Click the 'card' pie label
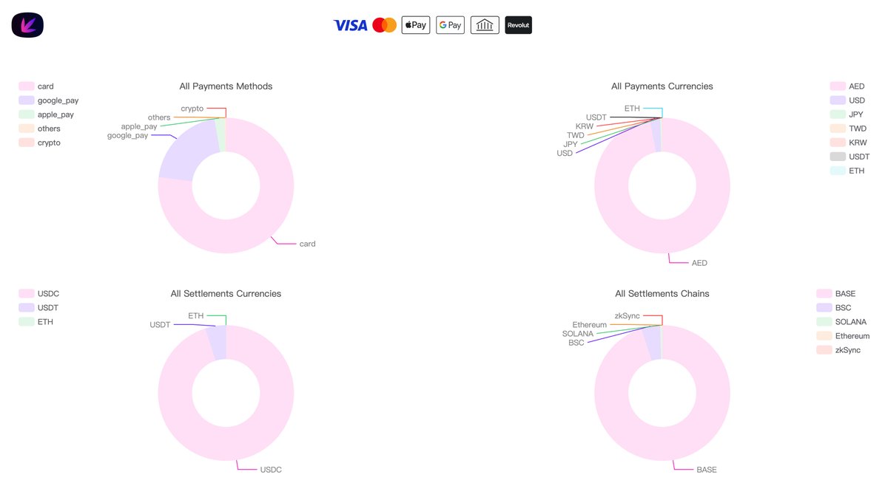The image size is (888, 500). pyautogui.click(x=307, y=244)
